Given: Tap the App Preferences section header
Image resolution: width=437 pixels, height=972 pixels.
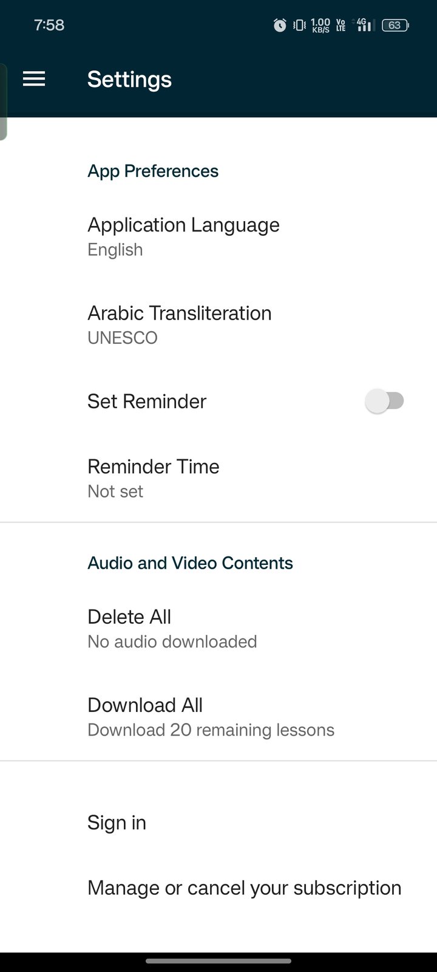Looking at the screenshot, I should click(153, 171).
